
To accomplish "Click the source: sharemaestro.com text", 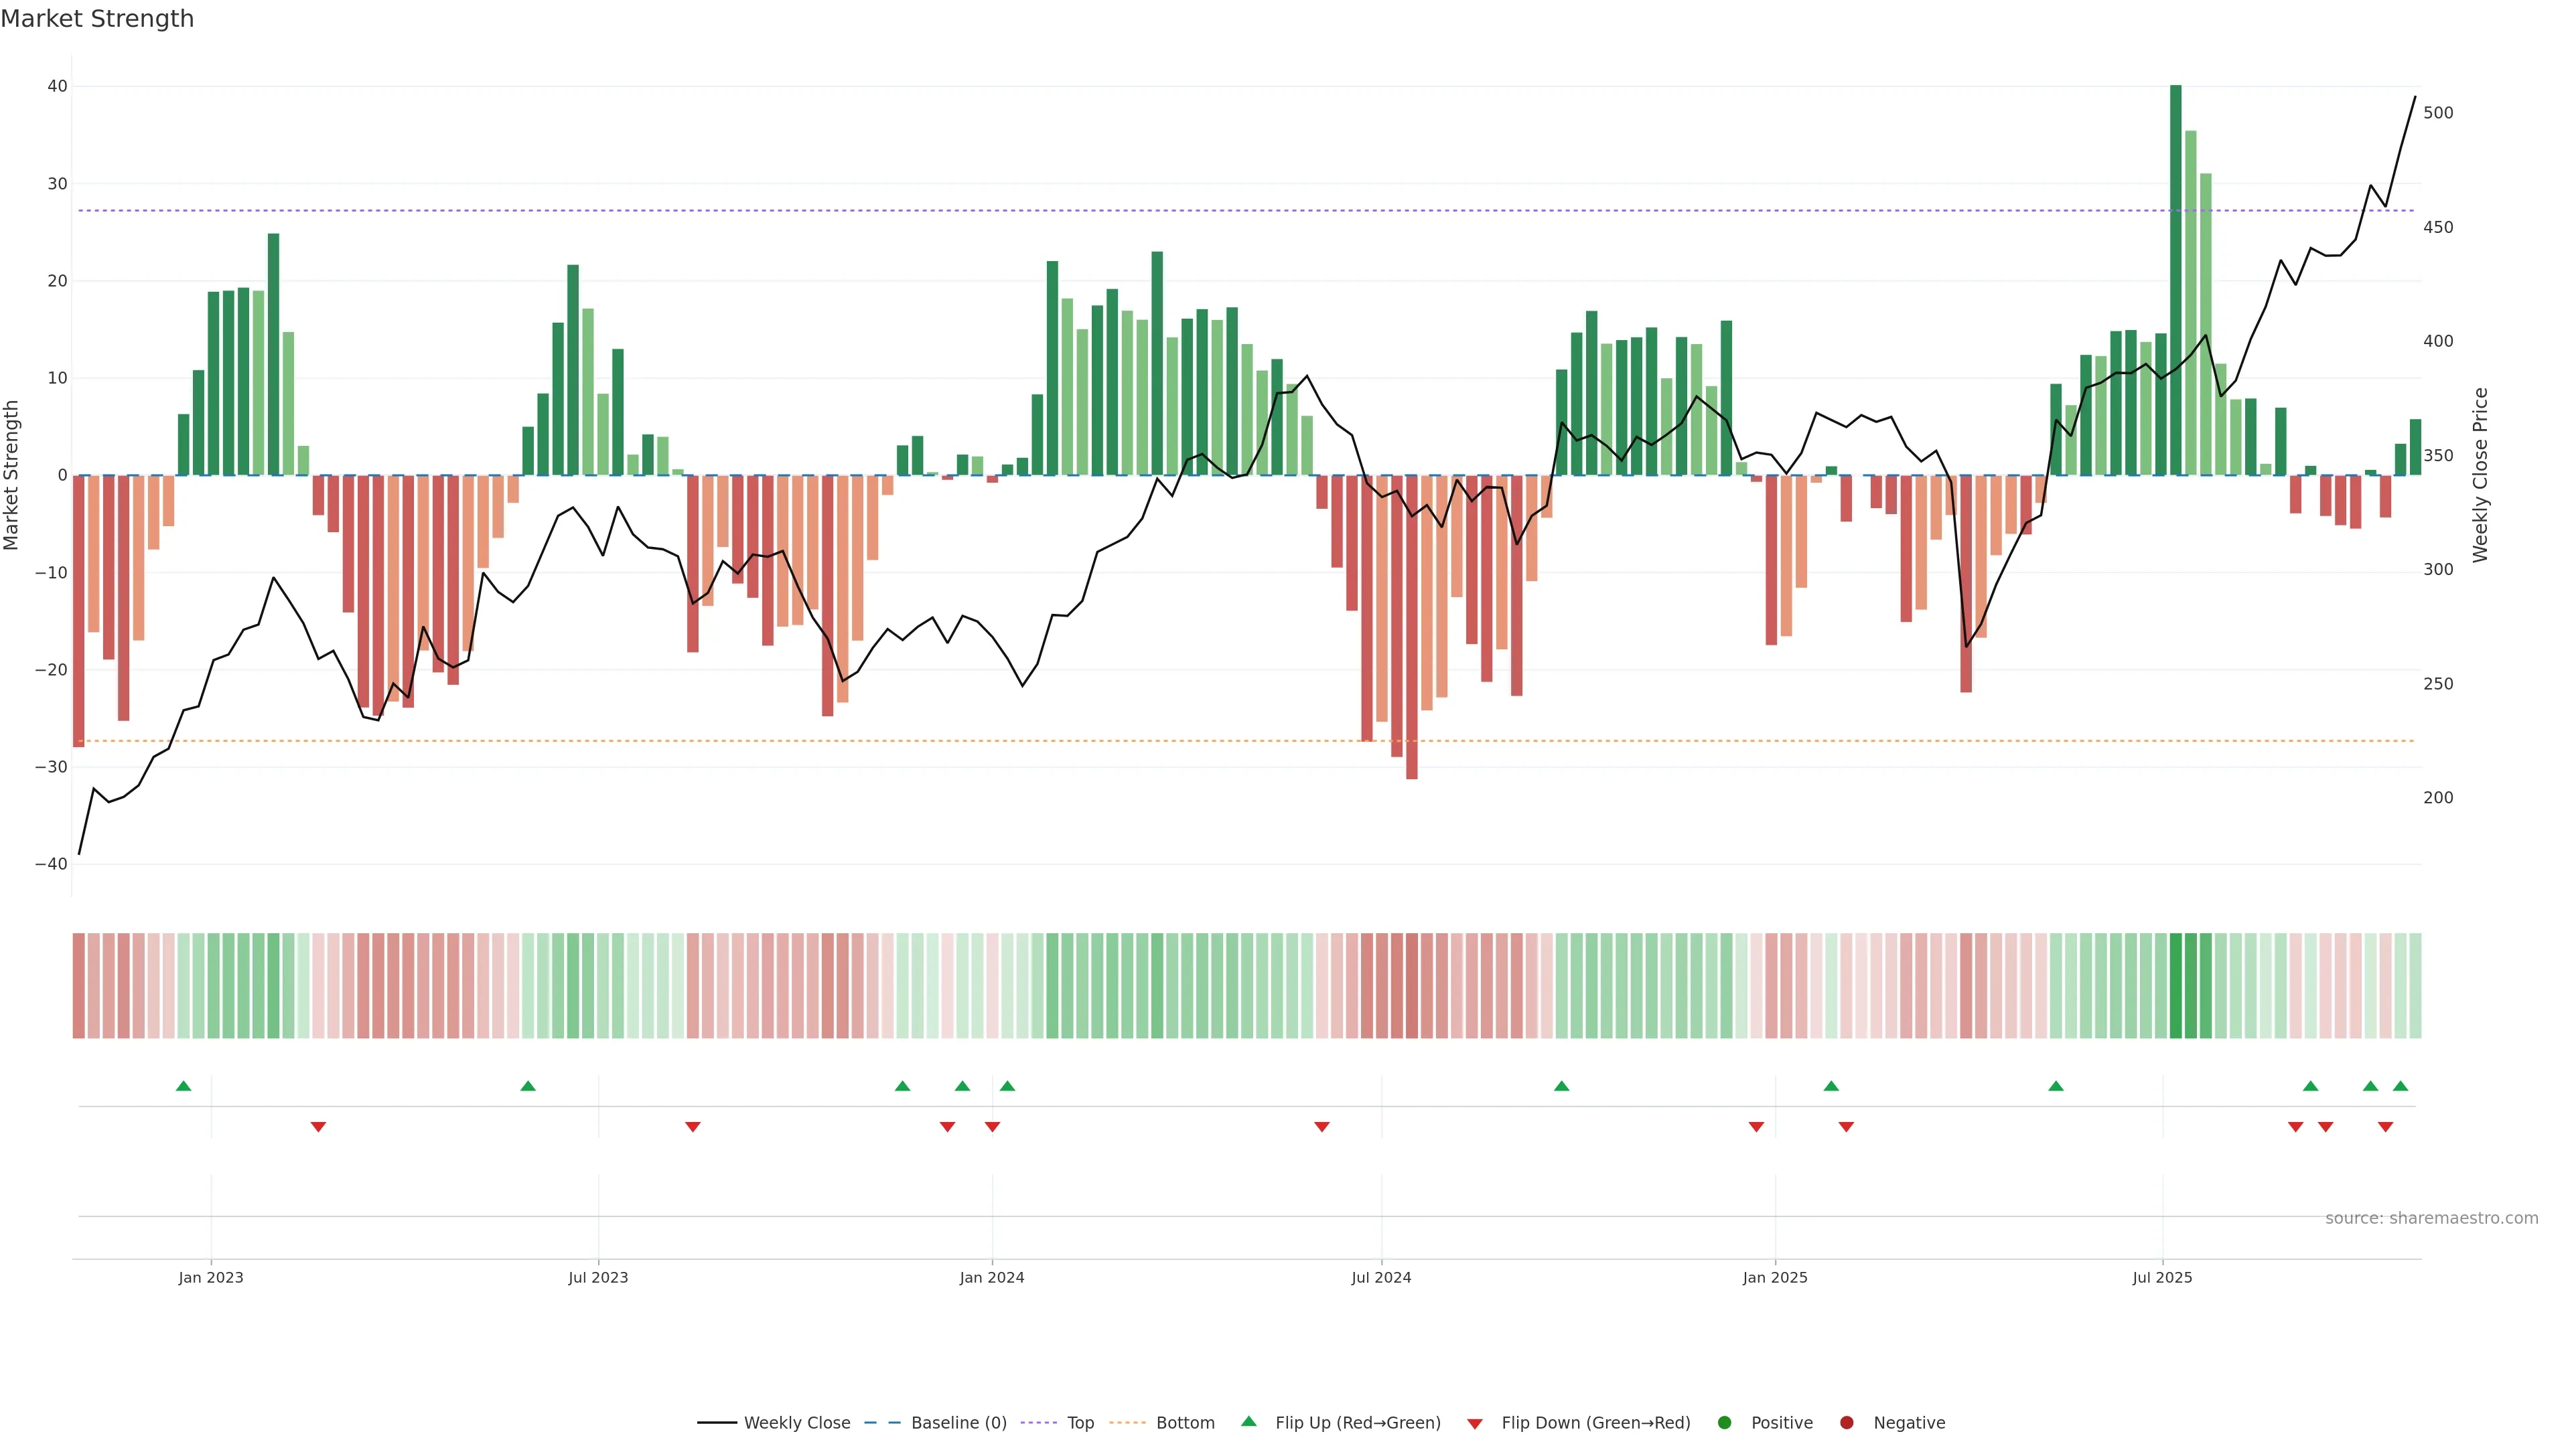I will click(x=2431, y=1218).
